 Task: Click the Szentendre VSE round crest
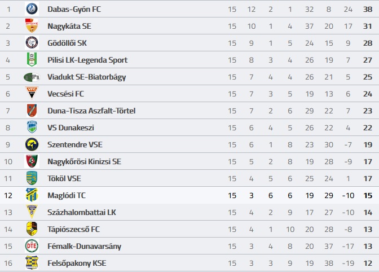tap(32, 144)
